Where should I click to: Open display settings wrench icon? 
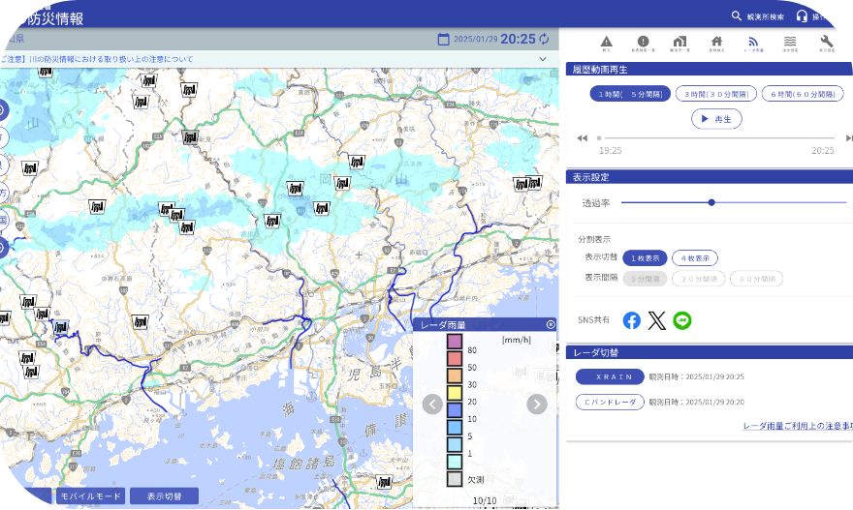[x=826, y=42]
